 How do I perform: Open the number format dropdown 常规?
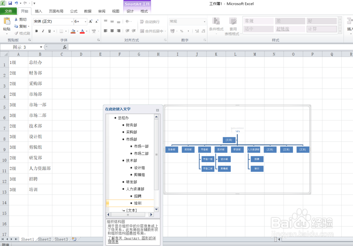pyautogui.click(x=204, y=22)
